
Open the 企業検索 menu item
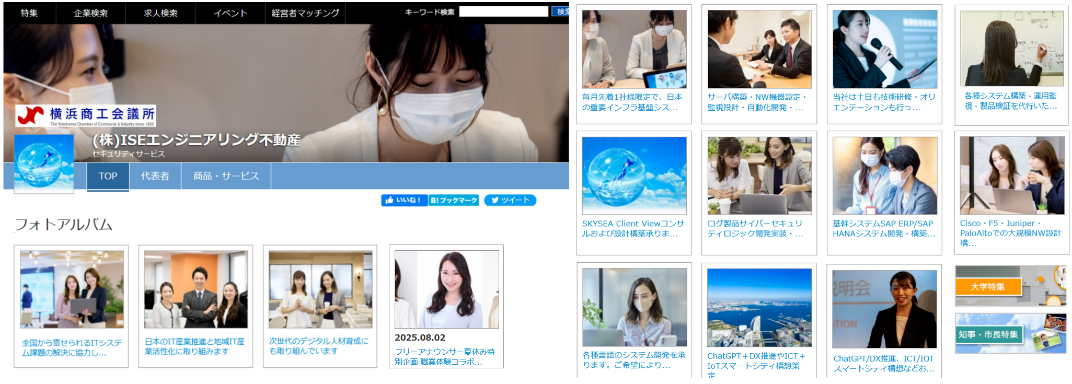tap(90, 13)
